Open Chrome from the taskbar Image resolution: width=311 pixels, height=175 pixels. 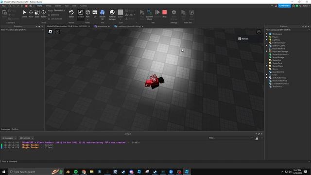click(84, 172)
